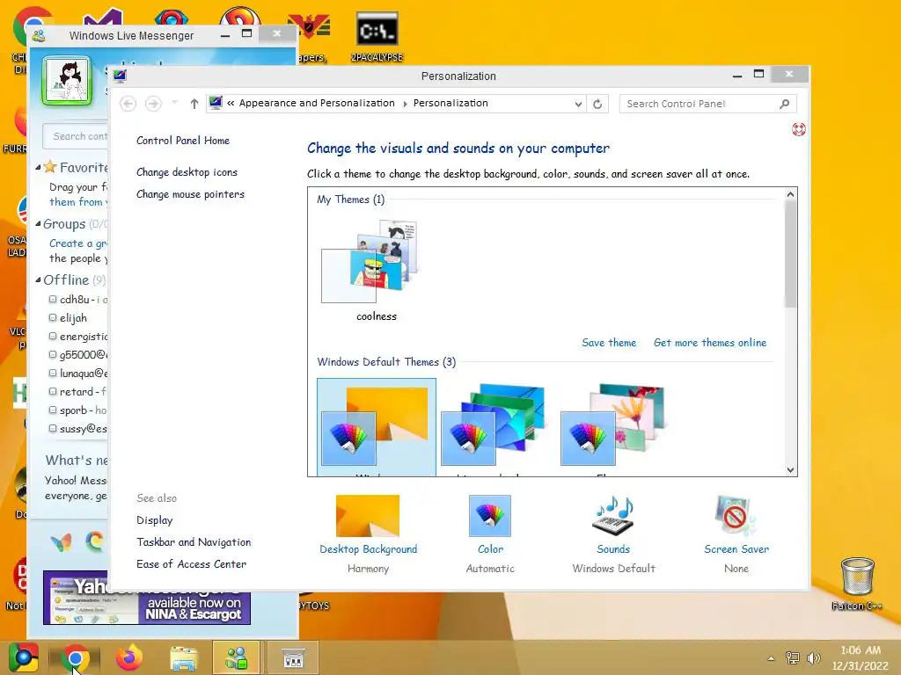901x675 pixels.
Task: Click Create a group link in Messenger
Action: 78,243
